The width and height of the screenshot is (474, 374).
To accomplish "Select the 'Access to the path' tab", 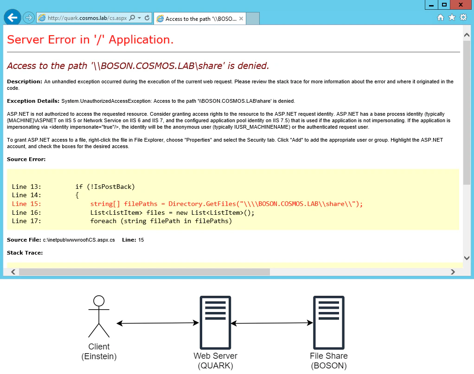I will coord(199,19).
